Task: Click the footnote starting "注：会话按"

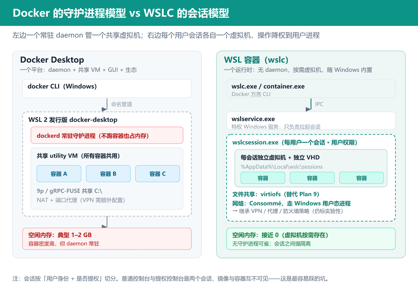Action: pos(170,278)
